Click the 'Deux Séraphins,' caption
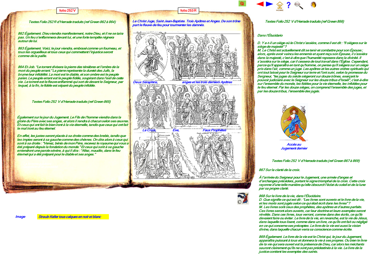The height and width of the screenshot is (258, 371). 145,82
